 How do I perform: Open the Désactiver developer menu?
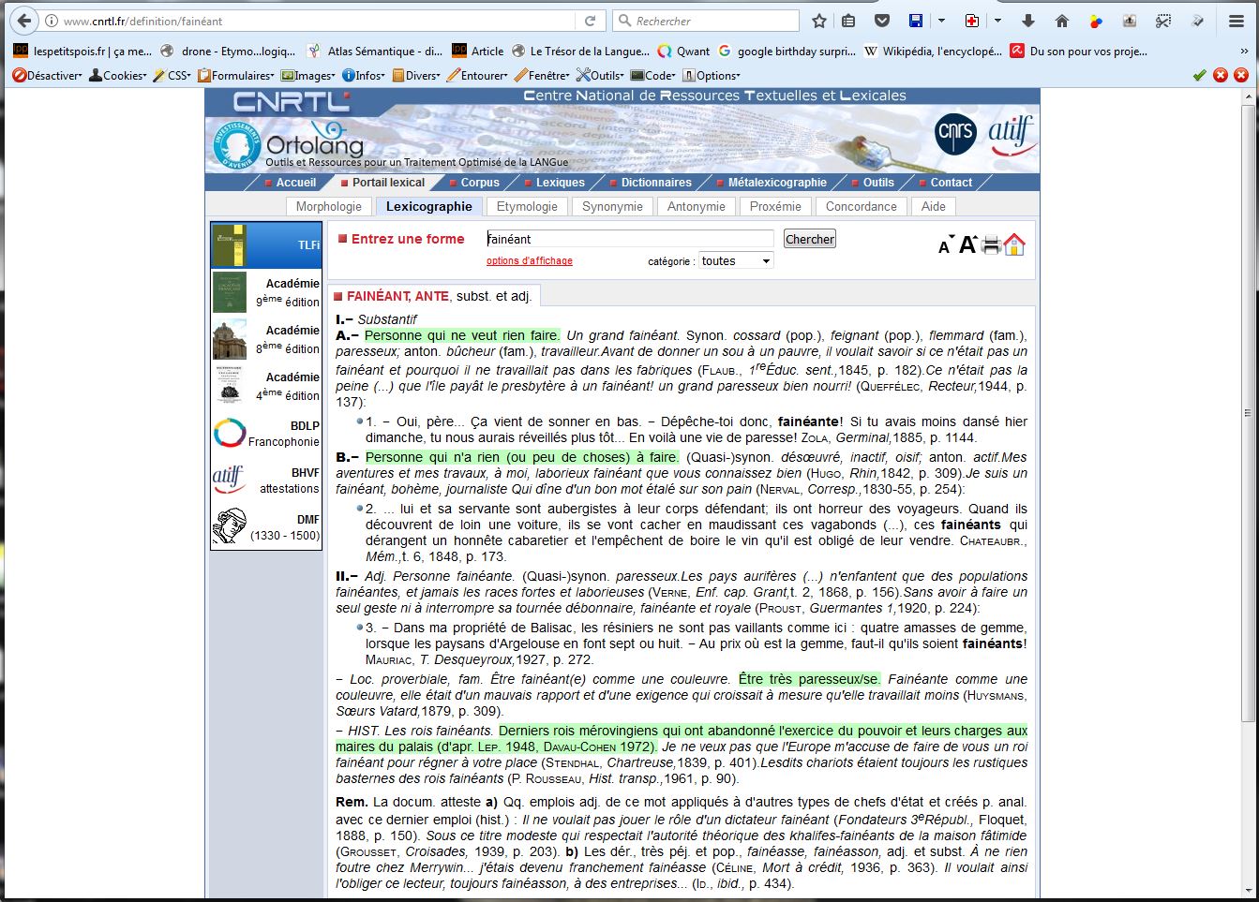47,75
